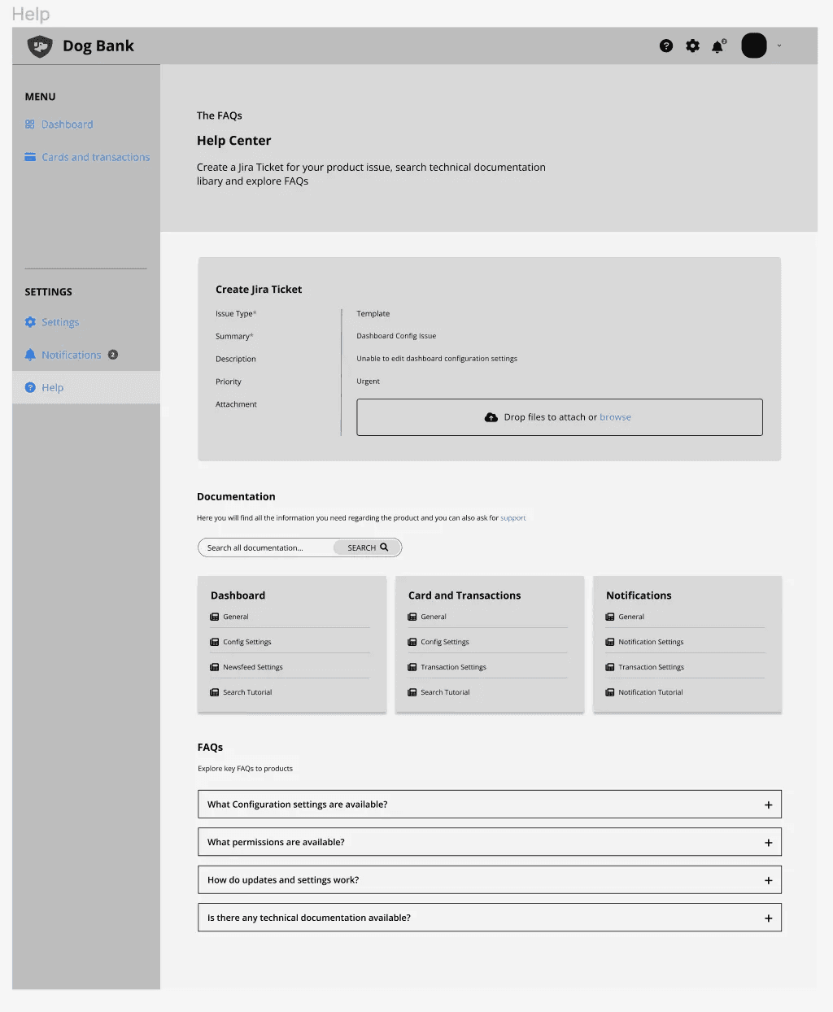Open Help from the sidebar settings menu
Image resolution: width=833 pixels, height=1012 pixels.
pos(51,387)
